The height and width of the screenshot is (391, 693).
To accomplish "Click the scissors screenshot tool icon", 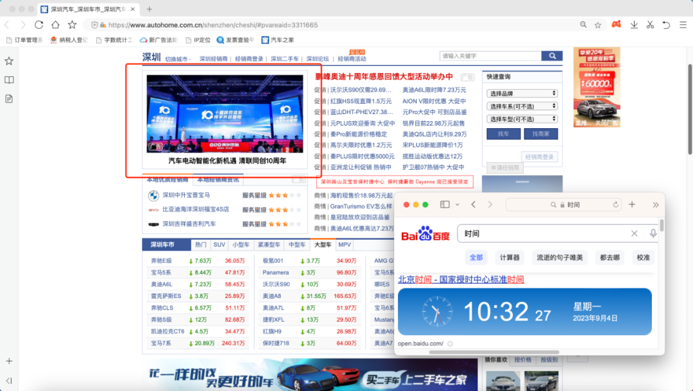I will point(650,25).
